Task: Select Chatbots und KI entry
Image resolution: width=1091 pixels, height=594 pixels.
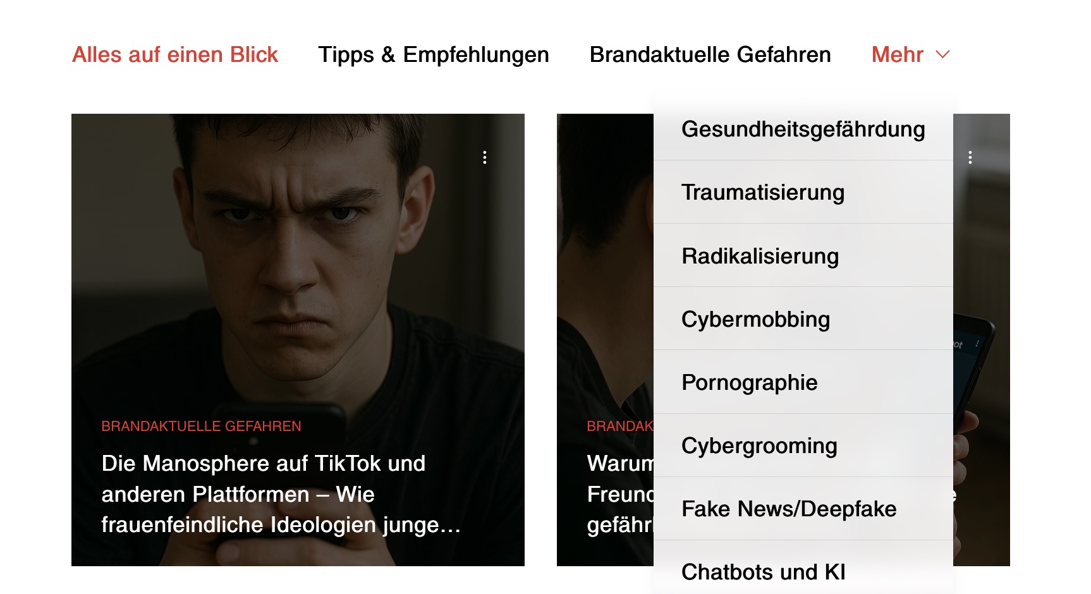Action: pos(803,569)
